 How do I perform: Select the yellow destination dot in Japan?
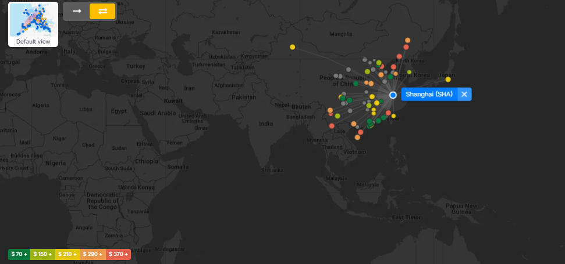tap(448, 79)
